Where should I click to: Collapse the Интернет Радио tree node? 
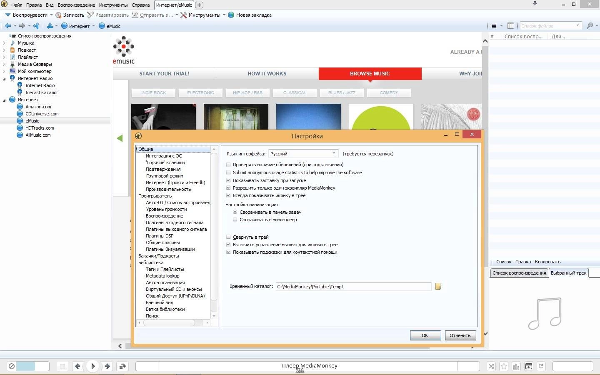click(4, 78)
